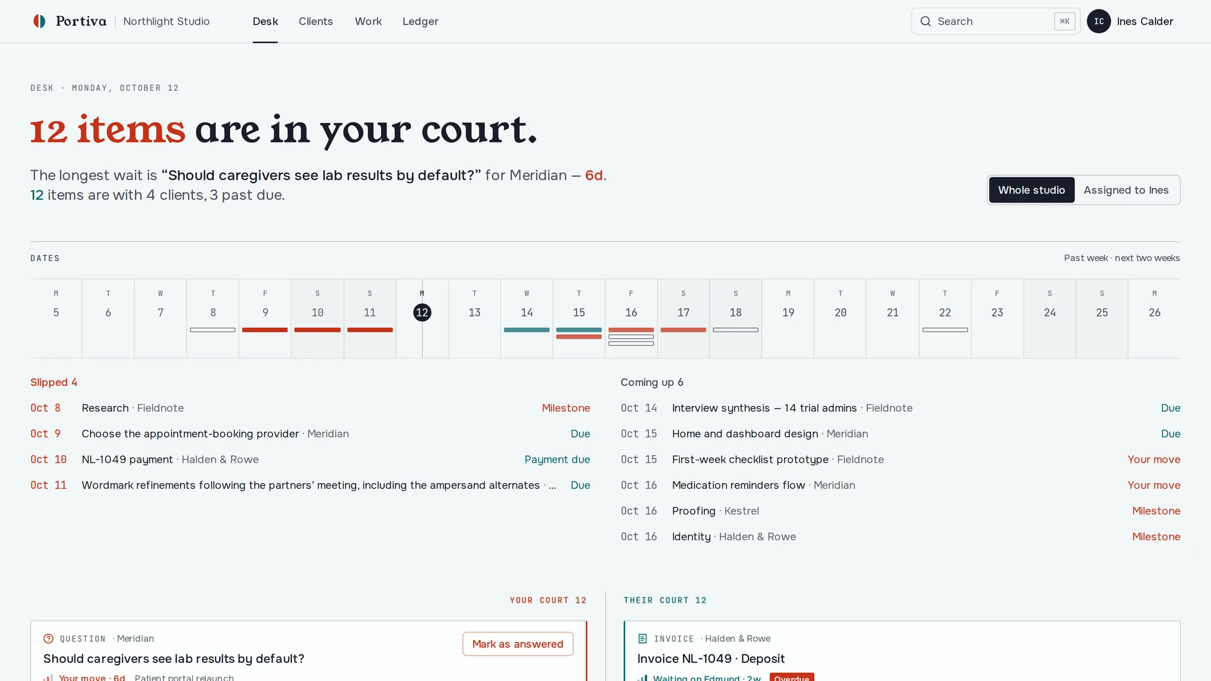
Task: Open the Invoice NL-1049 · Deposit card title
Action: pos(711,658)
